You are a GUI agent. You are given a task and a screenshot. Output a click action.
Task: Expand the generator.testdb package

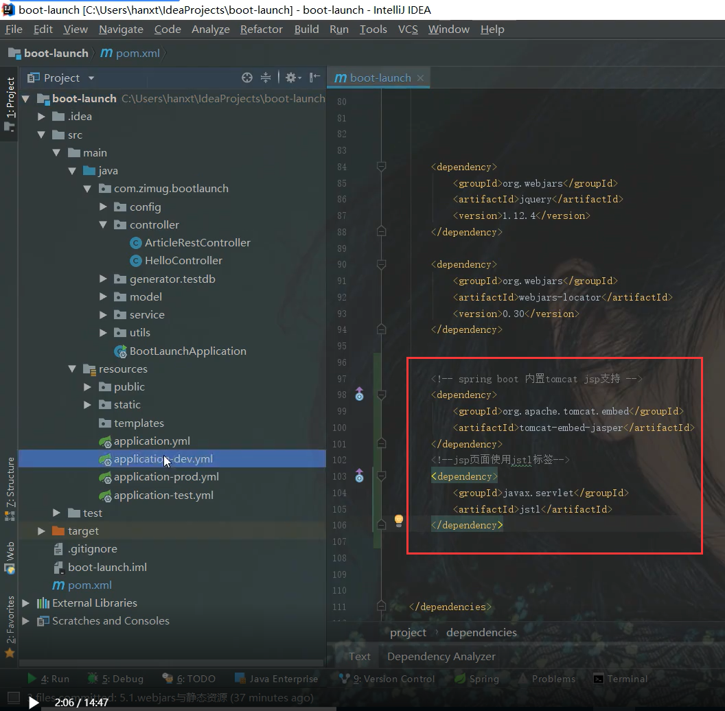[103, 279]
